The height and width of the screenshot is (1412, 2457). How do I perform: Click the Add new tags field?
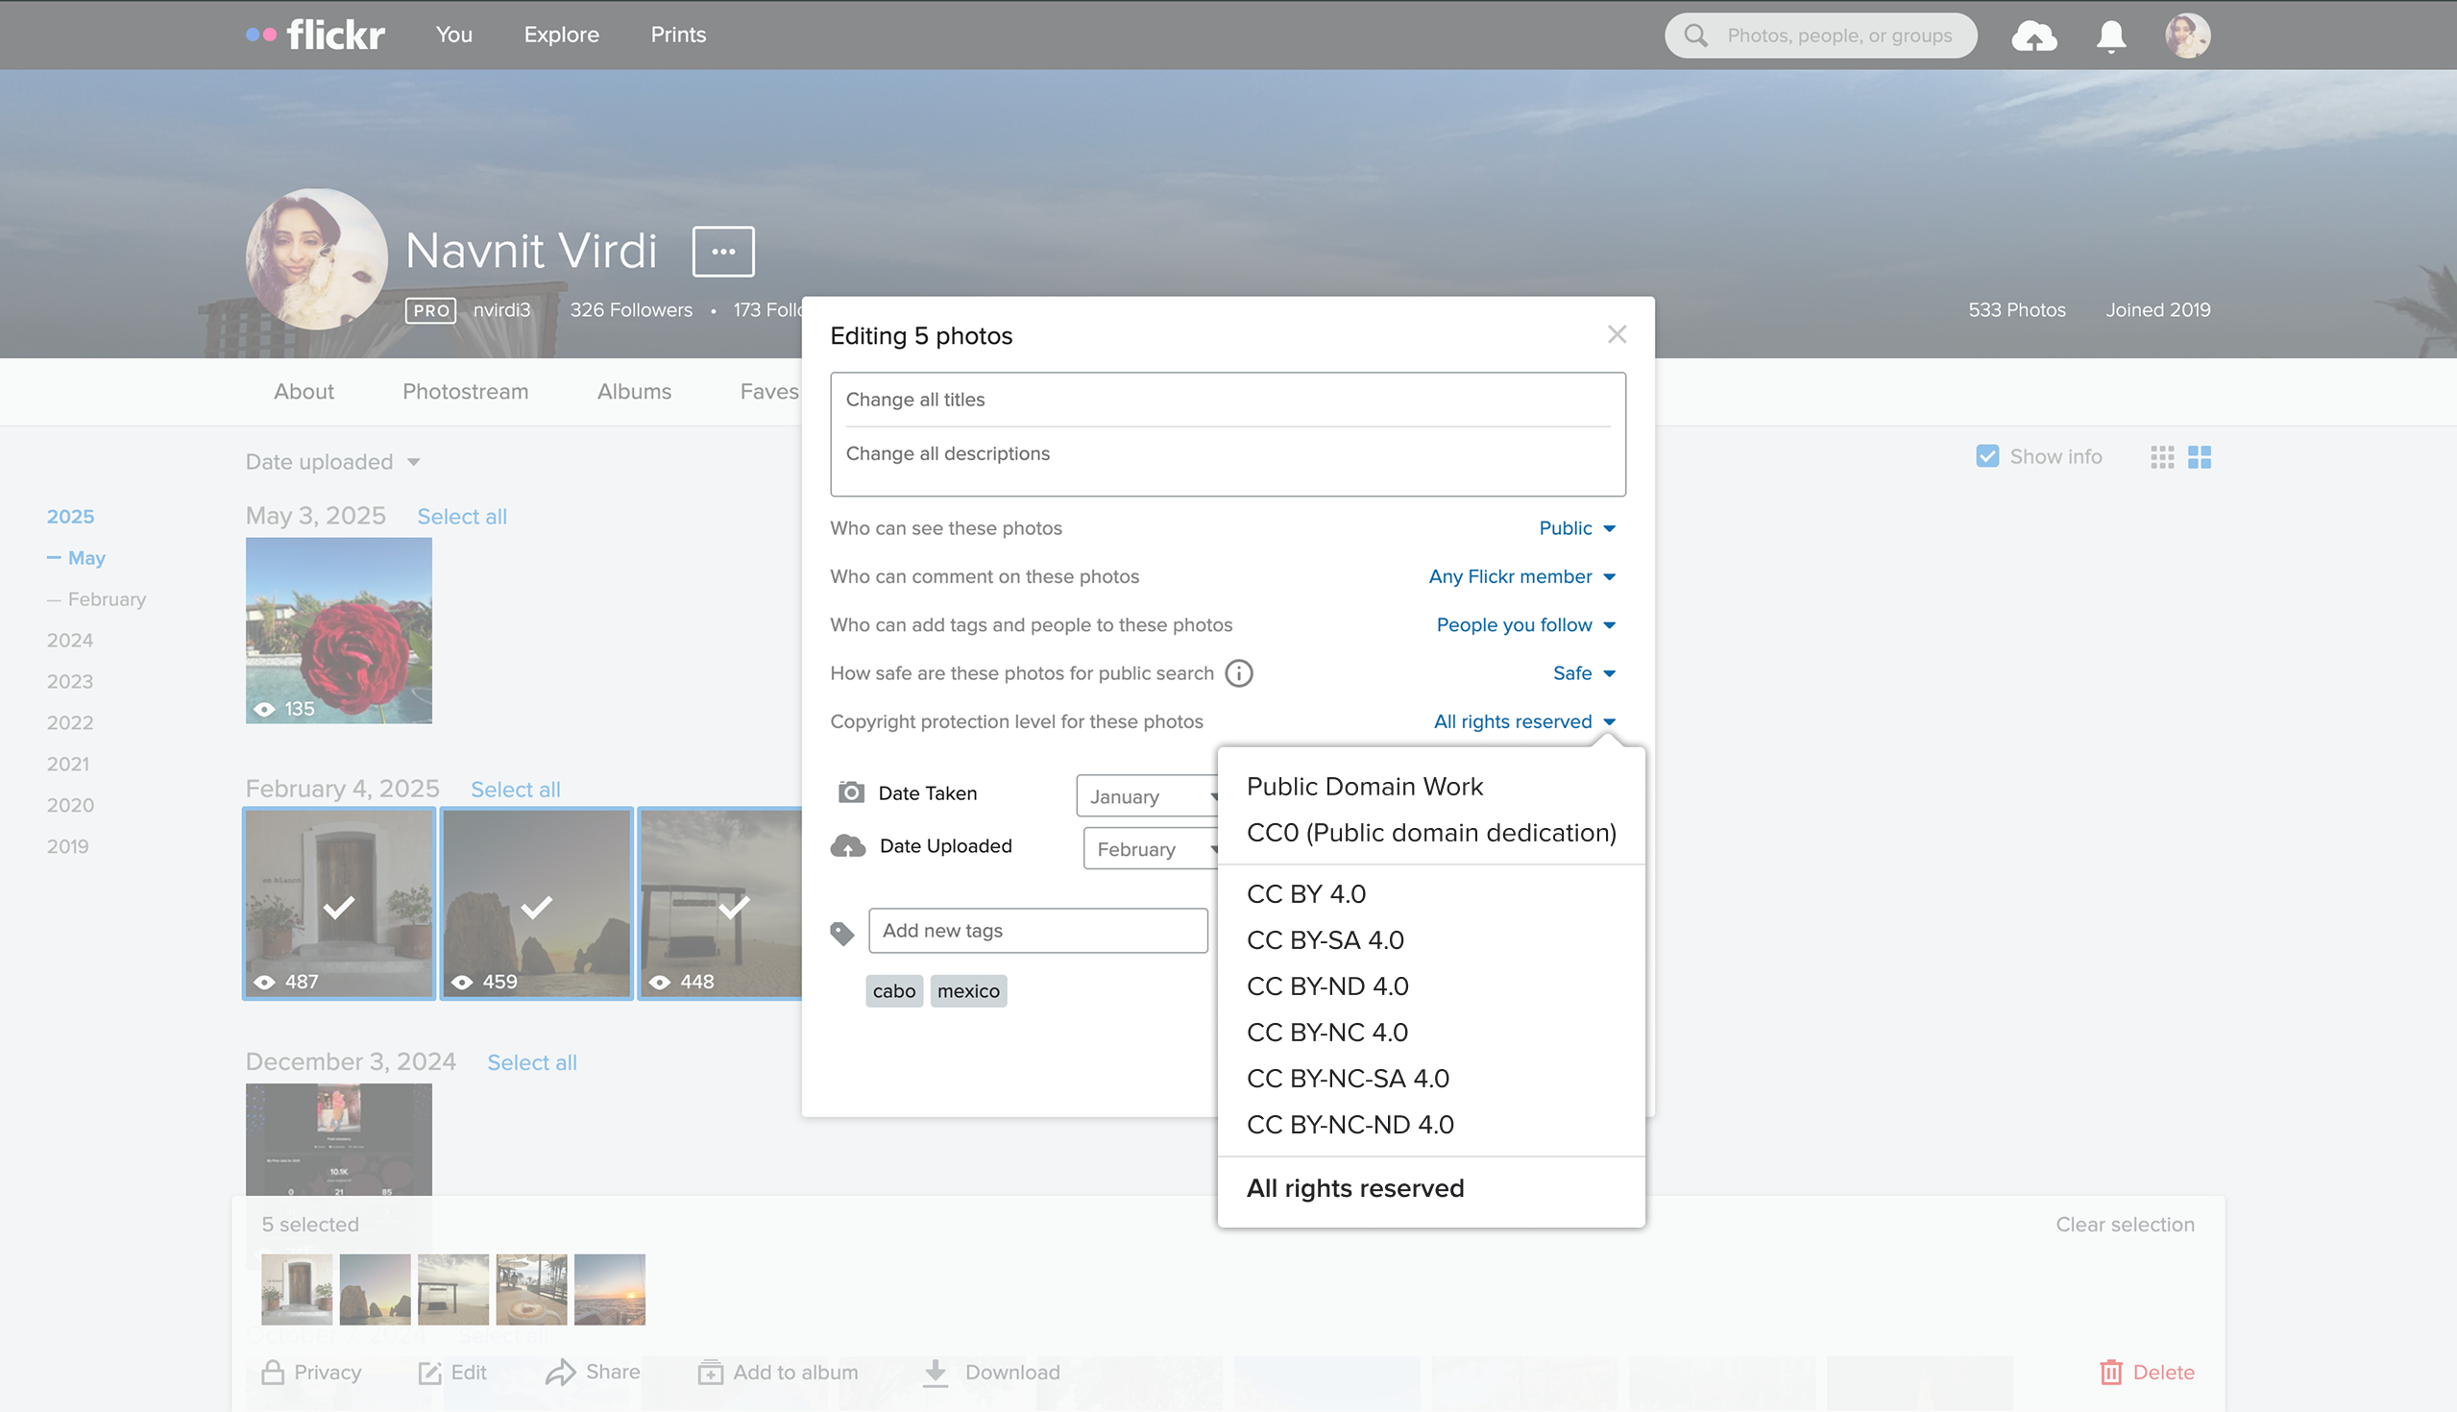[1037, 930]
